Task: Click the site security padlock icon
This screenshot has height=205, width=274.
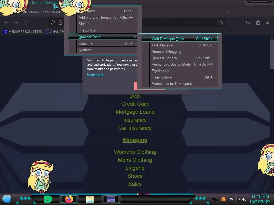Action: coord(60,22)
